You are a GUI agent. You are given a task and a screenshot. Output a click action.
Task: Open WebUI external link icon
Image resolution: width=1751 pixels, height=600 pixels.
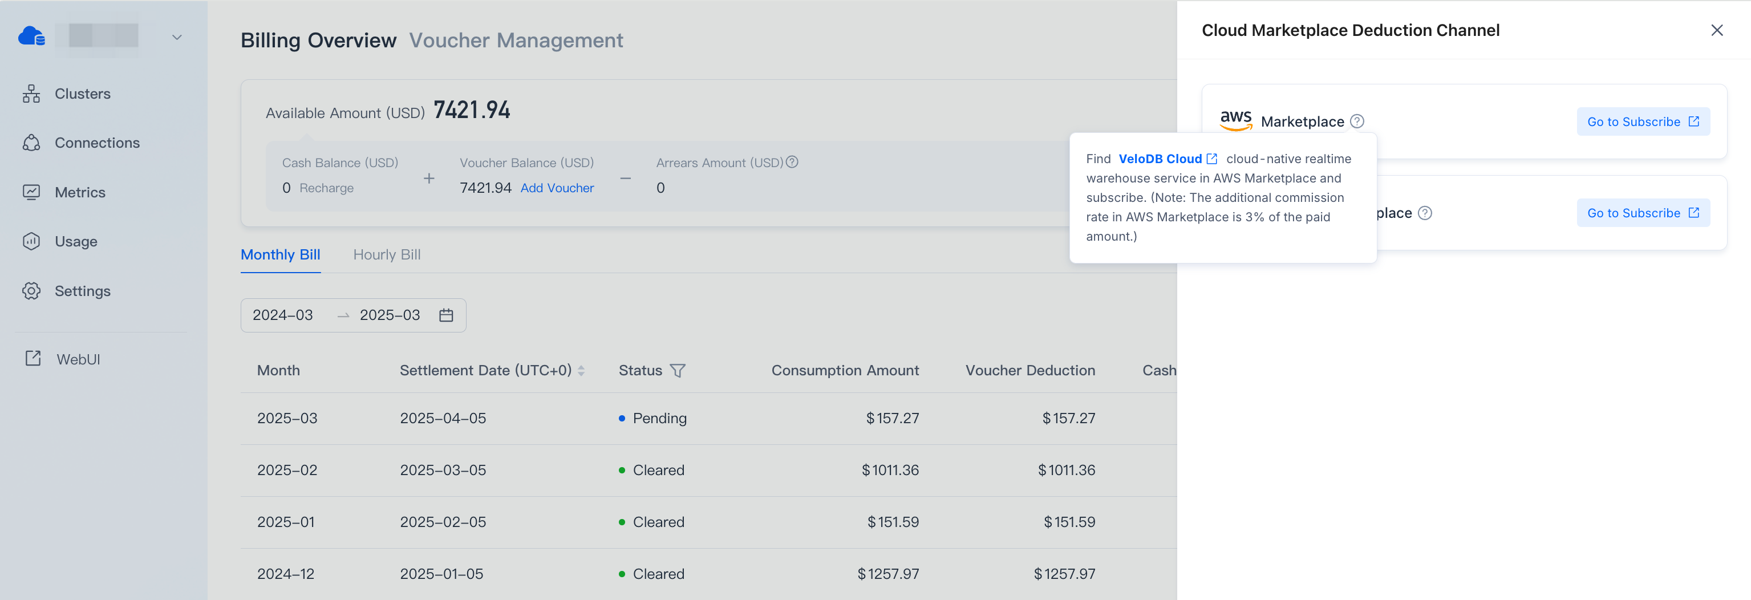[33, 359]
